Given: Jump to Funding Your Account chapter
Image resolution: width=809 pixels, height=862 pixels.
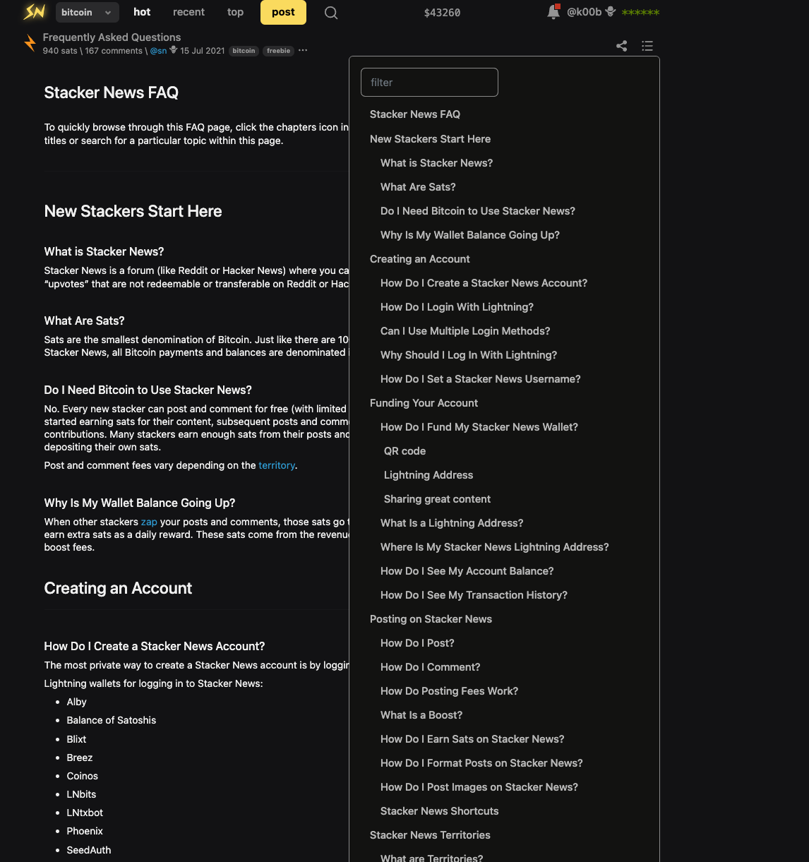Looking at the screenshot, I should pyautogui.click(x=424, y=403).
